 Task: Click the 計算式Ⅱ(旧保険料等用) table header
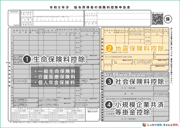67,108
